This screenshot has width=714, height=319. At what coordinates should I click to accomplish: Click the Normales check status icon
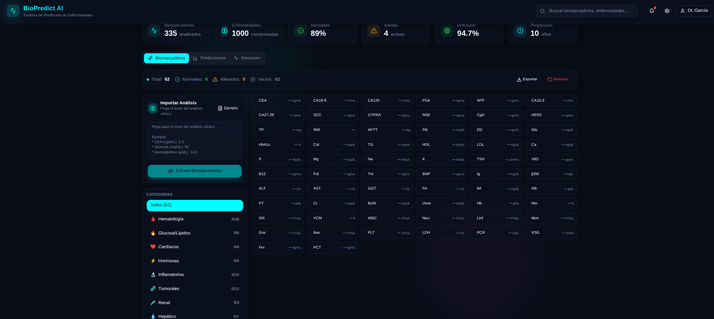pos(177,80)
